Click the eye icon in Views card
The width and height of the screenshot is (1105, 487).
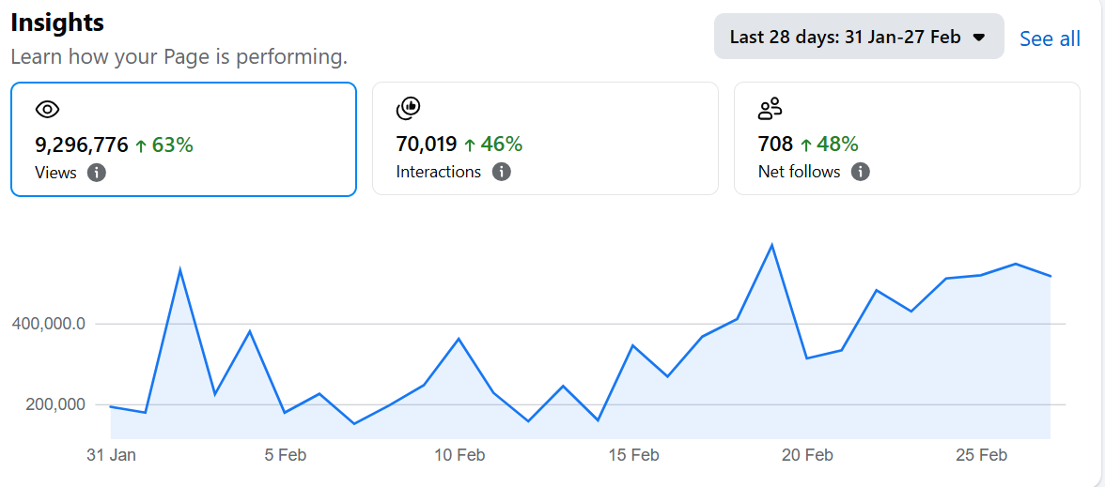(x=47, y=110)
